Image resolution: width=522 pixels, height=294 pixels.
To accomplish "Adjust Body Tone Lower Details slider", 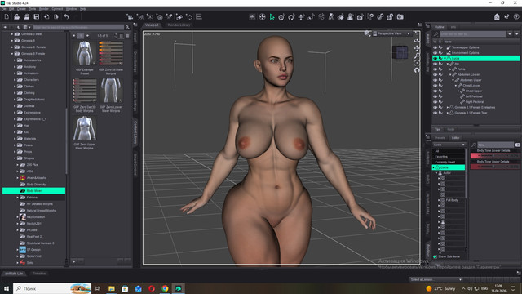I will click(x=494, y=156).
